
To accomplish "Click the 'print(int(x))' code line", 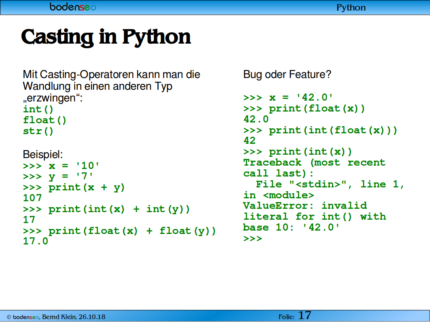I will (x=298, y=152).
